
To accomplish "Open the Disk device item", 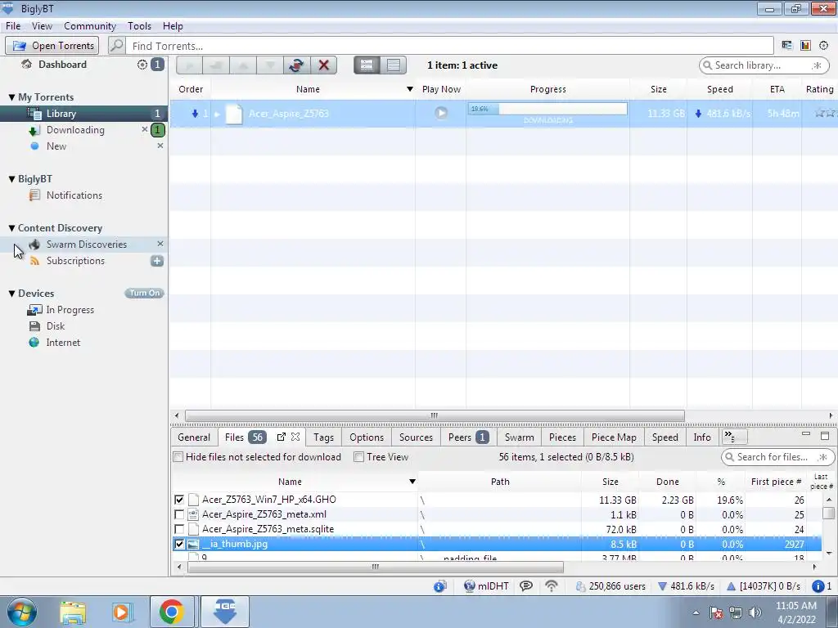I will pos(55,326).
